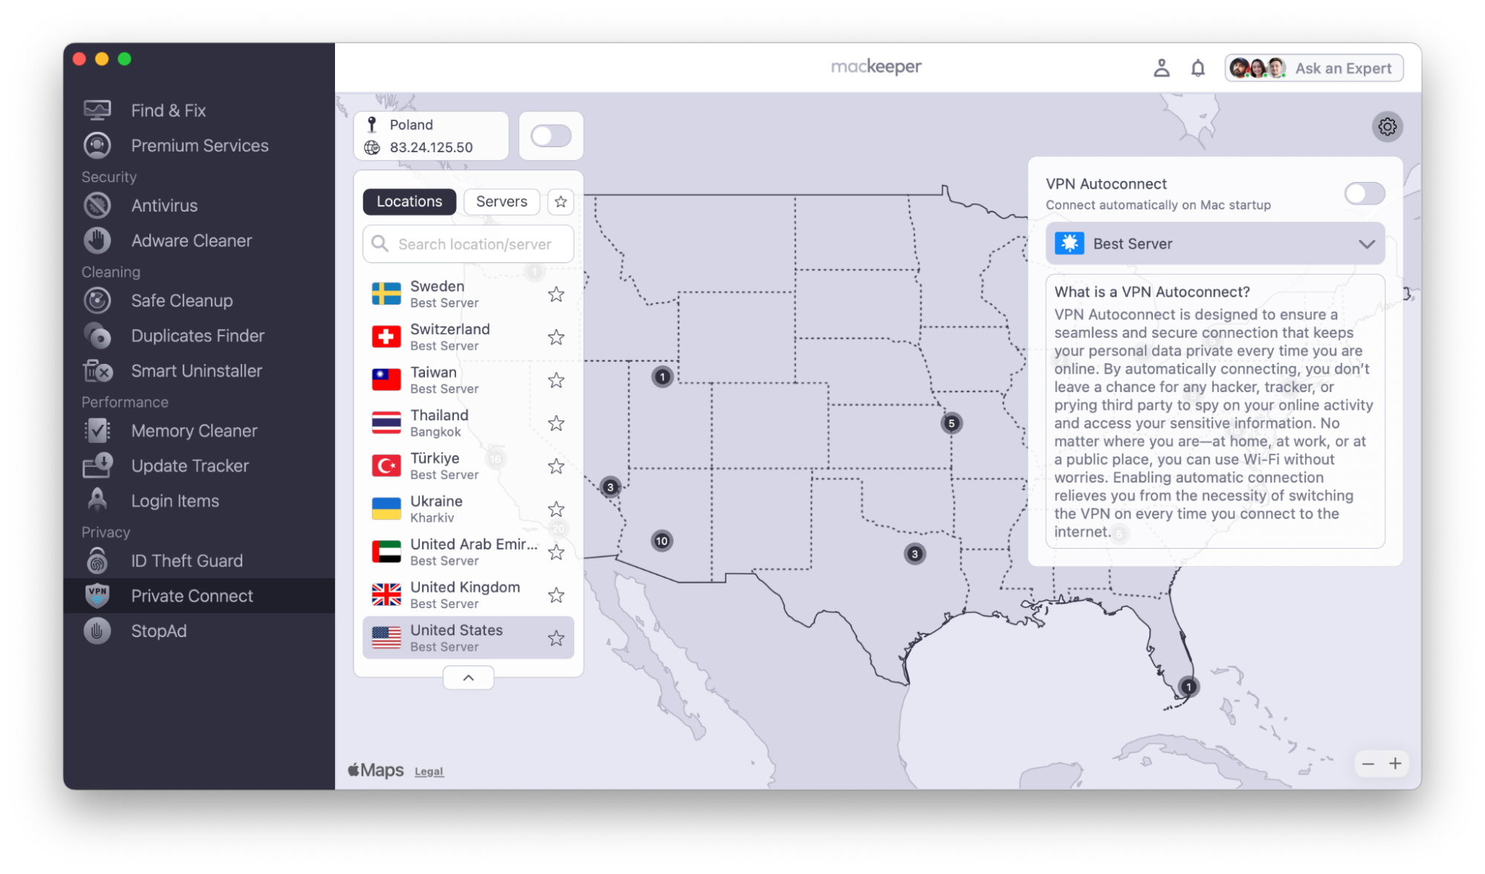Screen dimensions: 1485x874
Task: Open ID Theft Guard
Action: pos(186,560)
